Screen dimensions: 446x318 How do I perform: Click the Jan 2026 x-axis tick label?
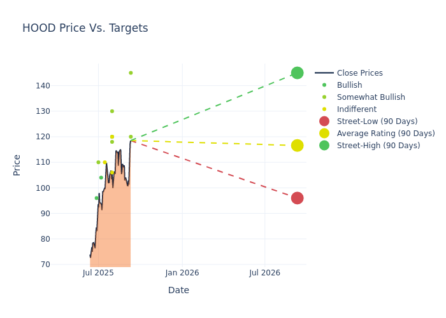click(x=182, y=273)
